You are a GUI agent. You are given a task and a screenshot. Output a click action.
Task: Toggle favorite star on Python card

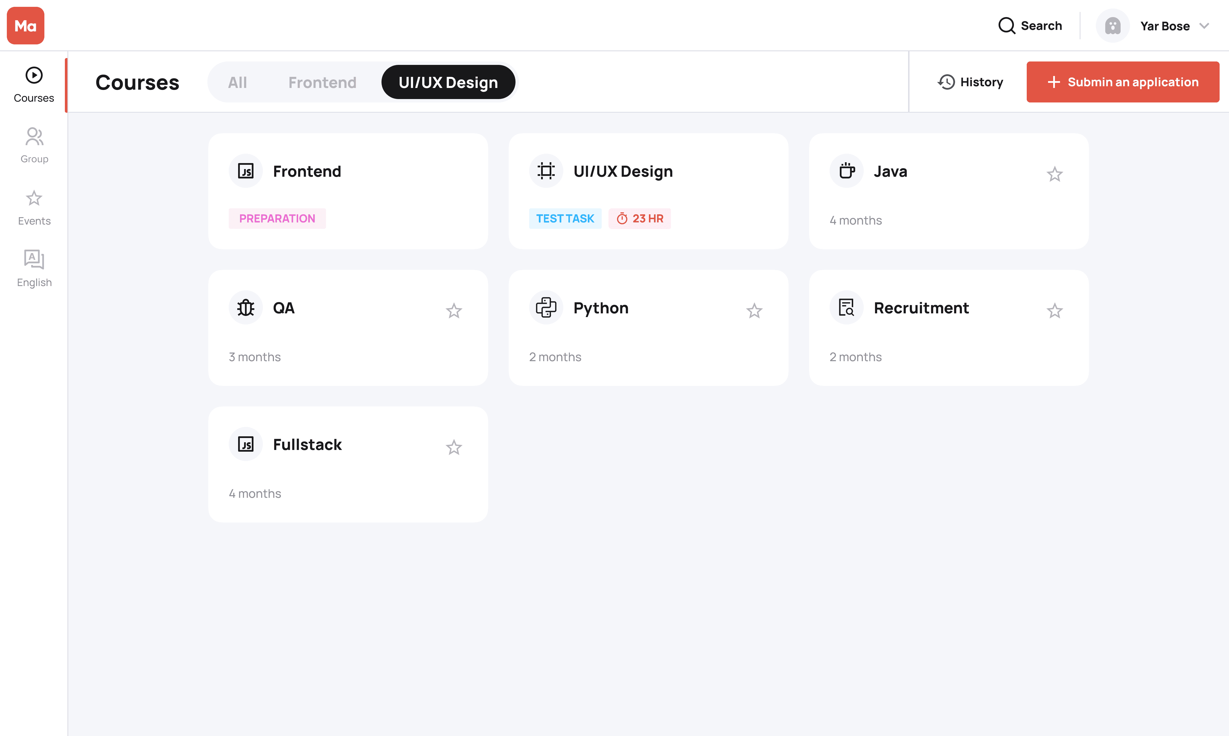coord(754,311)
